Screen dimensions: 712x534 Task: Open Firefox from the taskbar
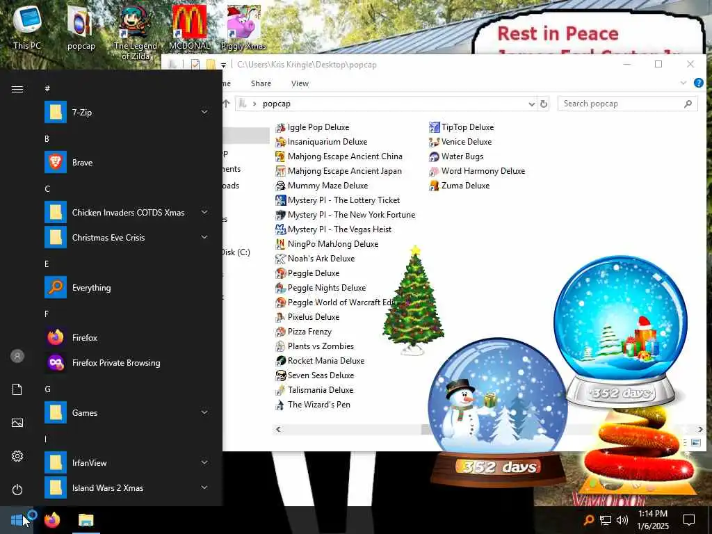pos(52,520)
